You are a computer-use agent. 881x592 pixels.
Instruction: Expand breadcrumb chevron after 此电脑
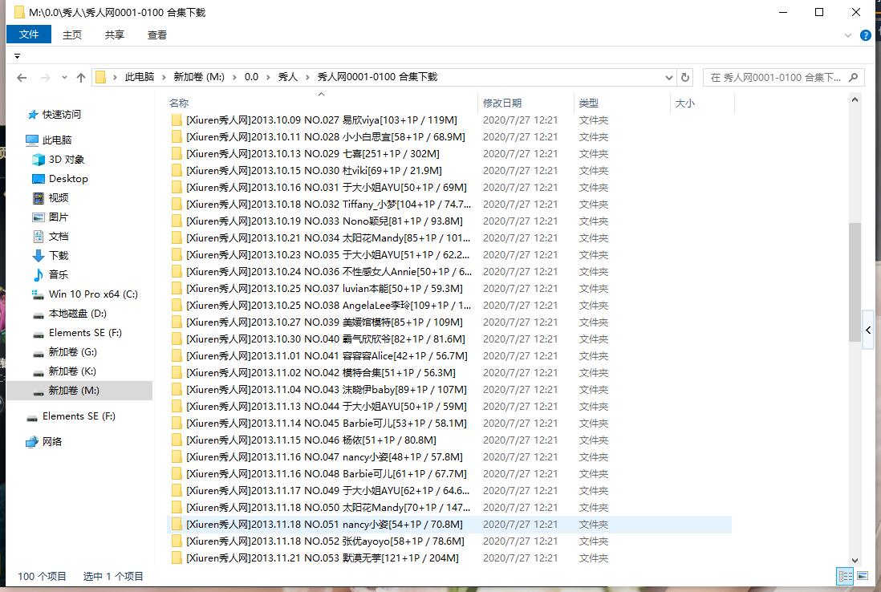coord(164,77)
